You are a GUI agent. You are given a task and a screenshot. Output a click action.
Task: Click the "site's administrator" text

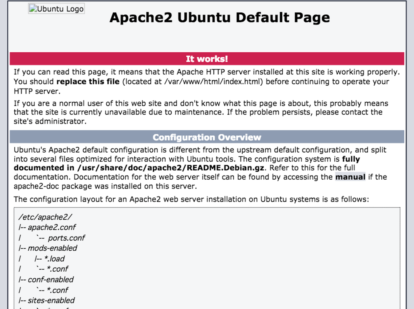[50, 121]
